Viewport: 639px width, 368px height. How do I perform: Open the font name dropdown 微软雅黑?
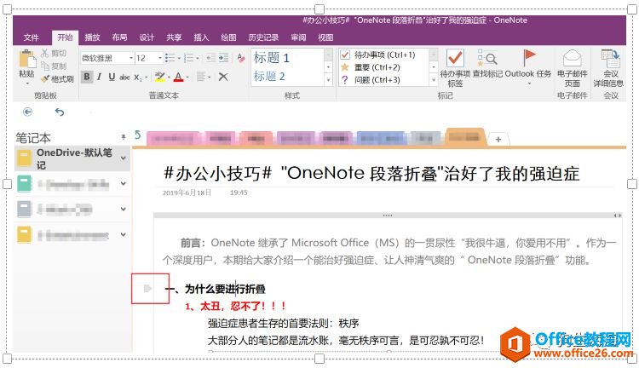pos(131,58)
